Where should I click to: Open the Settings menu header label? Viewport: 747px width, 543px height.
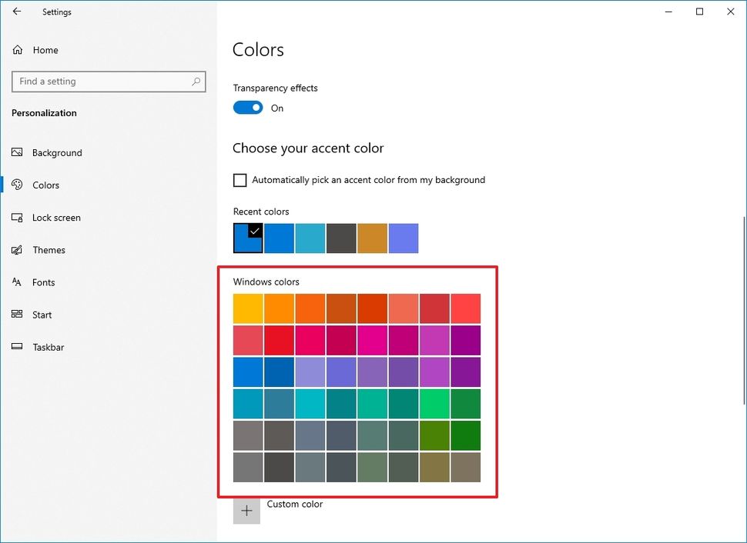56,12
